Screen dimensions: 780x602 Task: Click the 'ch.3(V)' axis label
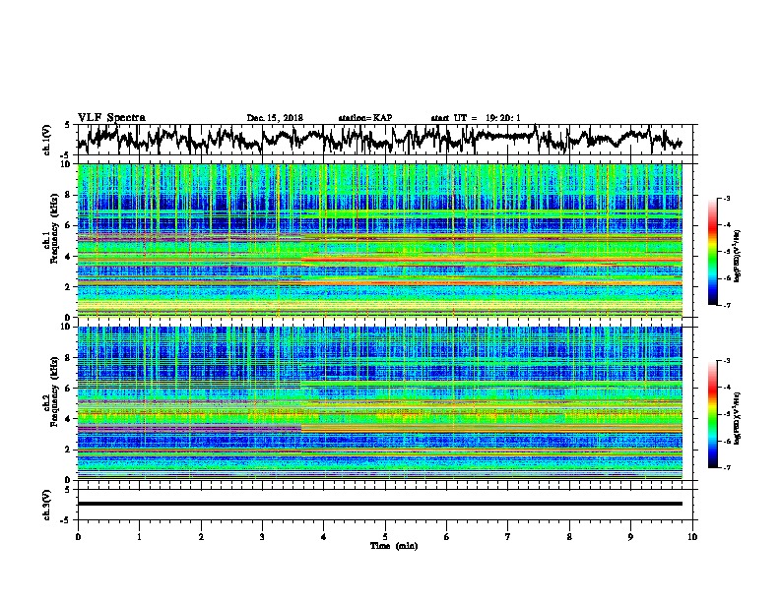(47, 505)
